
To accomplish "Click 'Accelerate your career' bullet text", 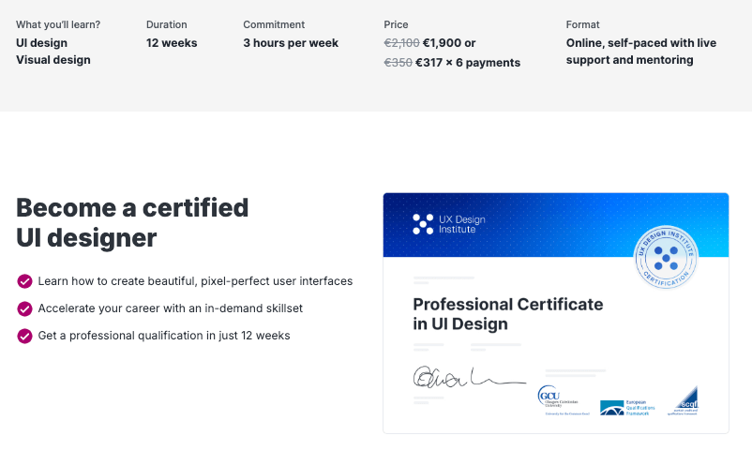I will [x=171, y=308].
